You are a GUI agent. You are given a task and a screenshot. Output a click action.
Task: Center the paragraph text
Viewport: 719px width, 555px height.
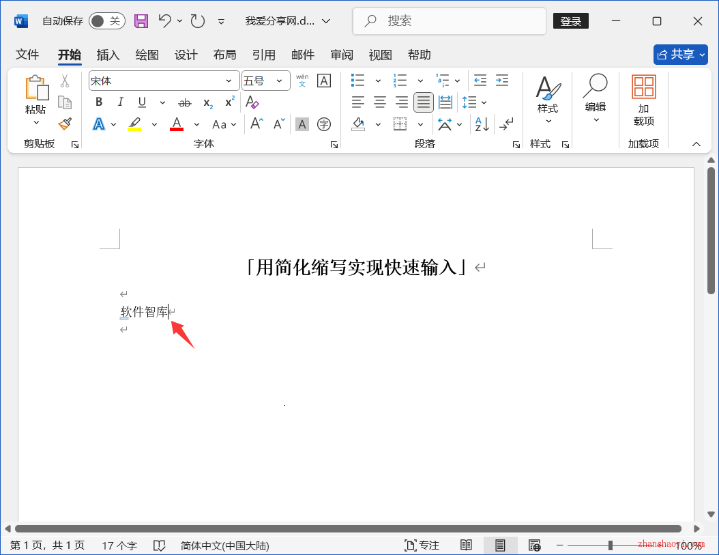[x=380, y=102]
